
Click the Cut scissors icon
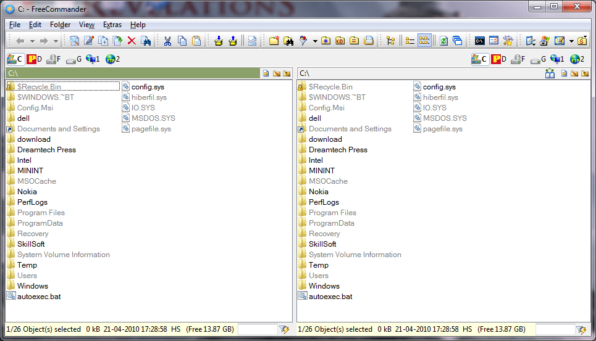[167, 41]
